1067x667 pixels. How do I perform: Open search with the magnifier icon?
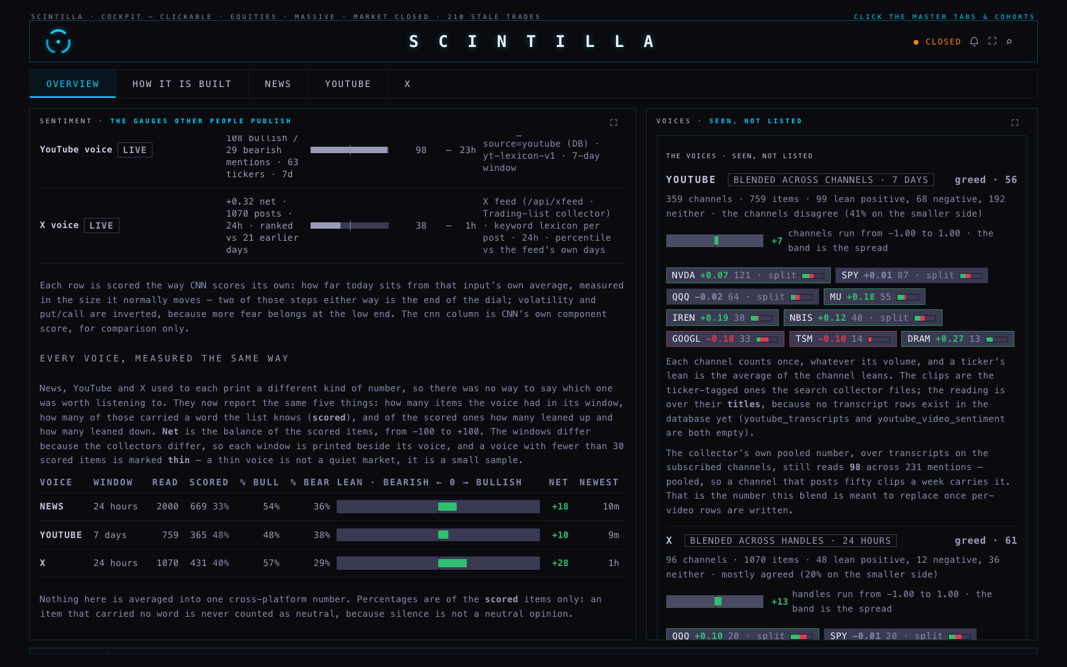1009,41
